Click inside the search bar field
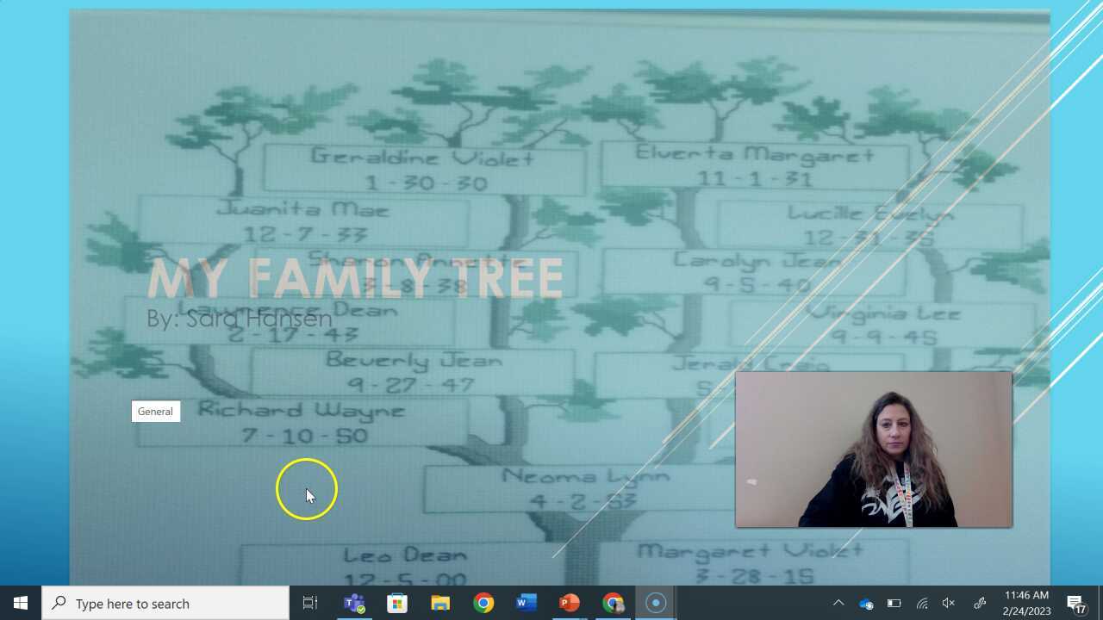Image resolution: width=1103 pixels, height=620 pixels. [x=164, y=603]
